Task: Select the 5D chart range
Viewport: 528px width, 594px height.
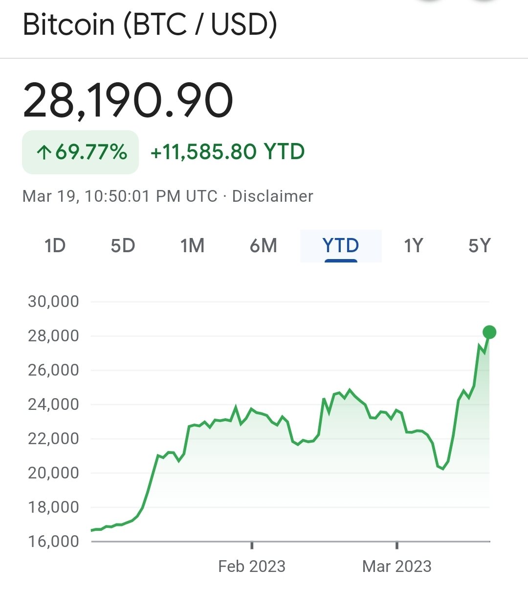Action: click(x=123, y=245)
